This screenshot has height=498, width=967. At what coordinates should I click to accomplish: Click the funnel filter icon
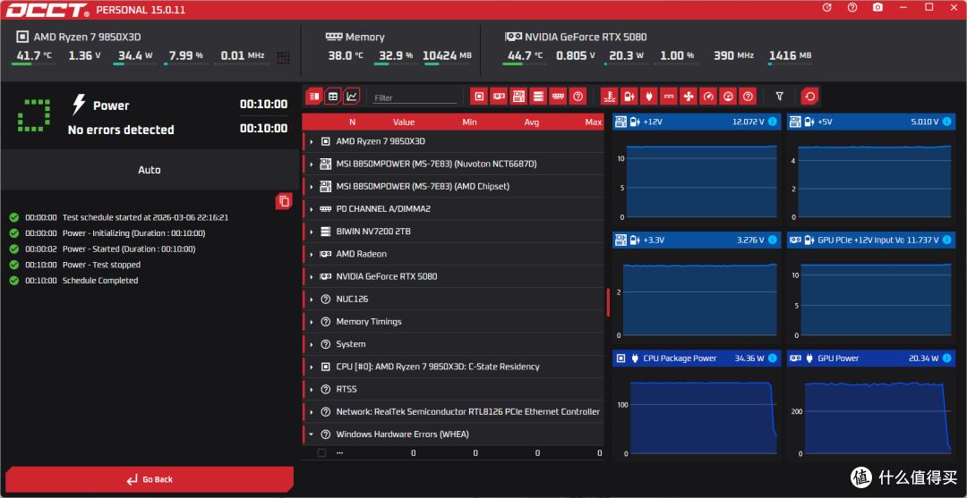click(780, 96)
